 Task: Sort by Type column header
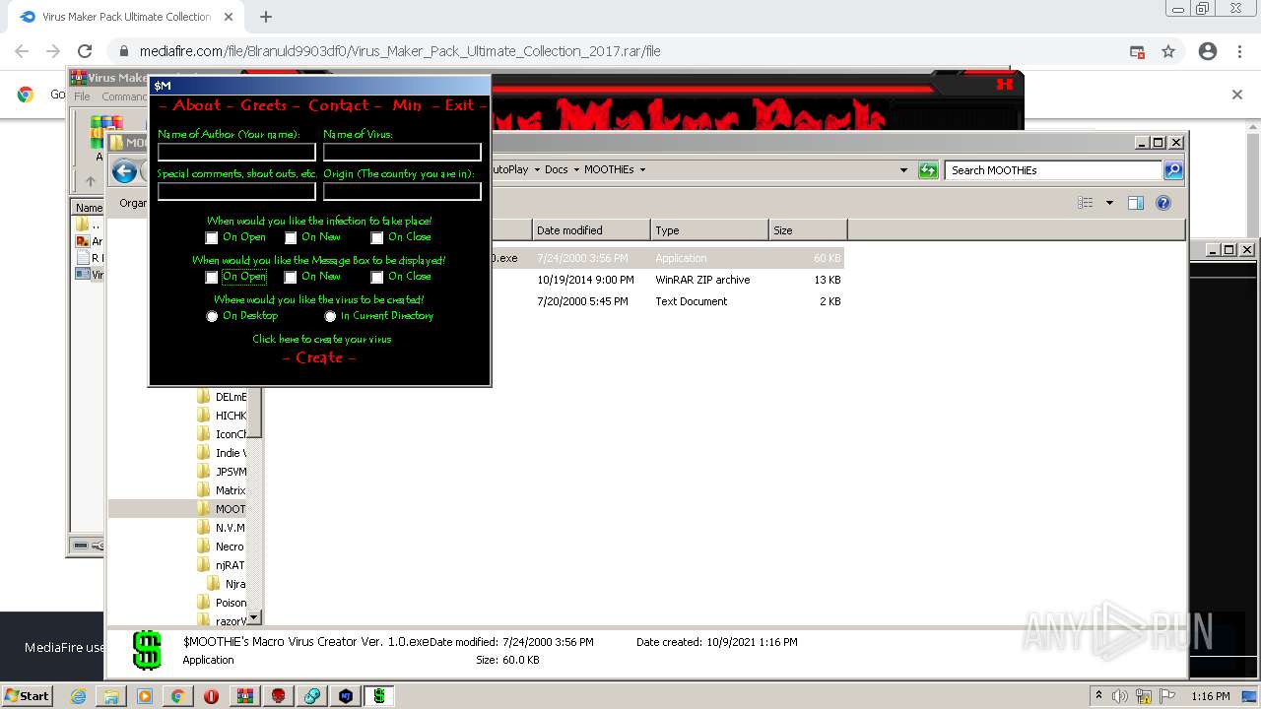[x=709, y=230]
